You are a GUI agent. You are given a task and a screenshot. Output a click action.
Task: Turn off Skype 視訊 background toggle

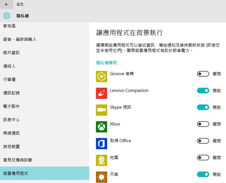click(203, 107)
